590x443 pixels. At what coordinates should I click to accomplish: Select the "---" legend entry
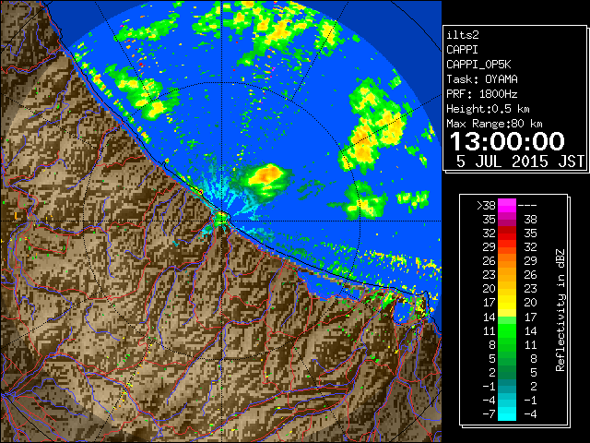[x=527, y=205]
